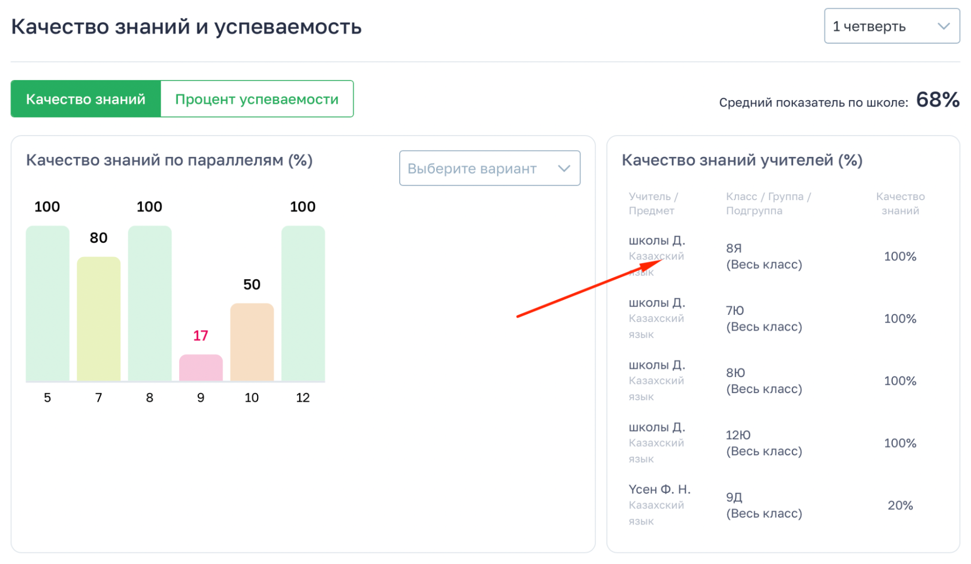Click the green bar for parallel 12
This screenshot has width=971, height=564.
click(x=303, y=304)
